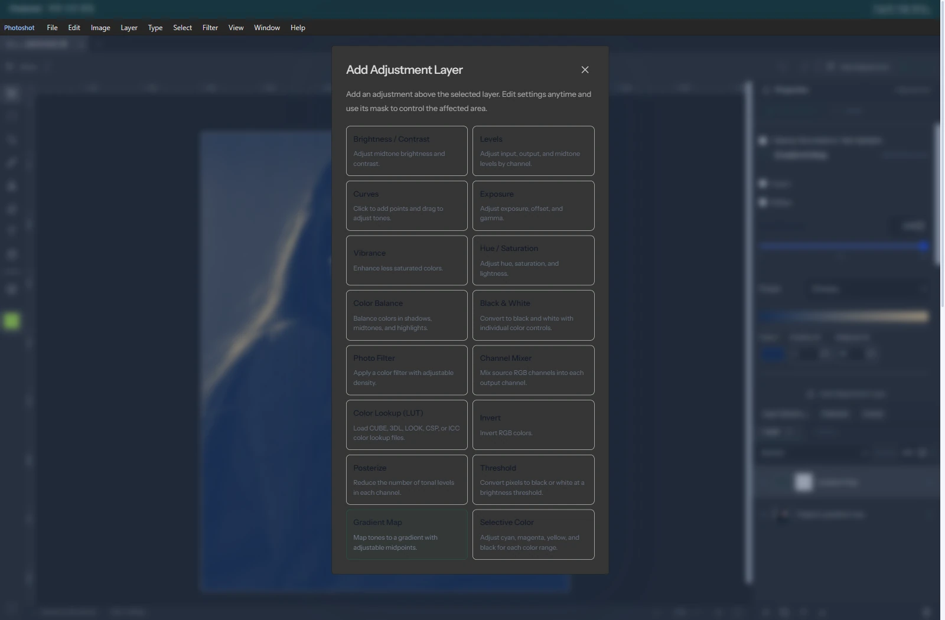Open the Layer menu

point(129,28)
